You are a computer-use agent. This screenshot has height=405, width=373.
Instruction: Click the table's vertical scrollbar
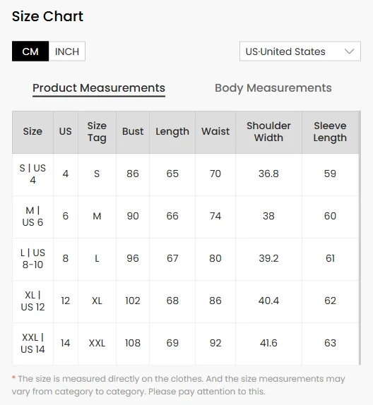(360, 238)
